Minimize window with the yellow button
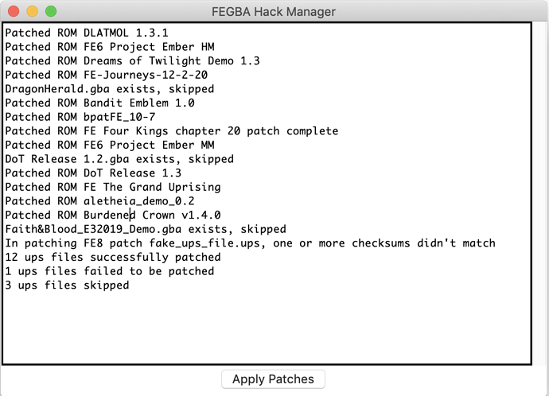 pyautogui.click(x=32, y=11)
